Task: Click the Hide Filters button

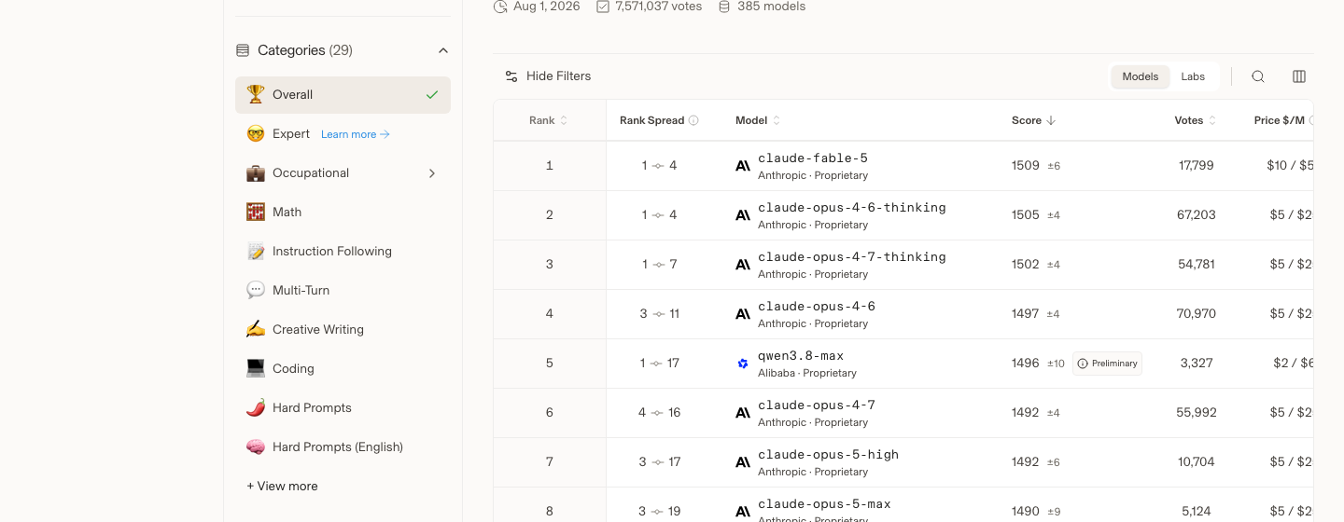Action: [548, 76]
